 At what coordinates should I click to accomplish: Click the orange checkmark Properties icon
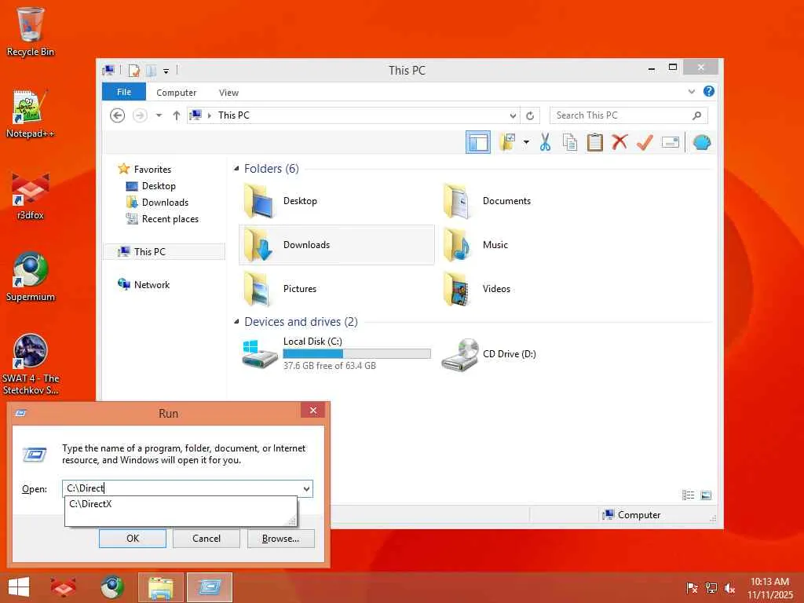pyautogui.click(x=645, y=142)
